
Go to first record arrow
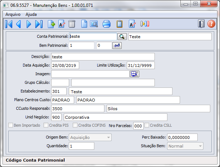9,24
